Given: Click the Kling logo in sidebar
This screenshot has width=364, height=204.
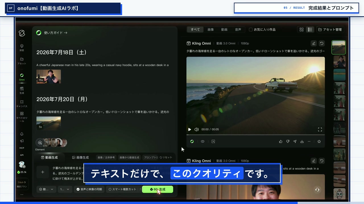Looking at the screenshot, I should pyautogui.click(x=22, y=33).
